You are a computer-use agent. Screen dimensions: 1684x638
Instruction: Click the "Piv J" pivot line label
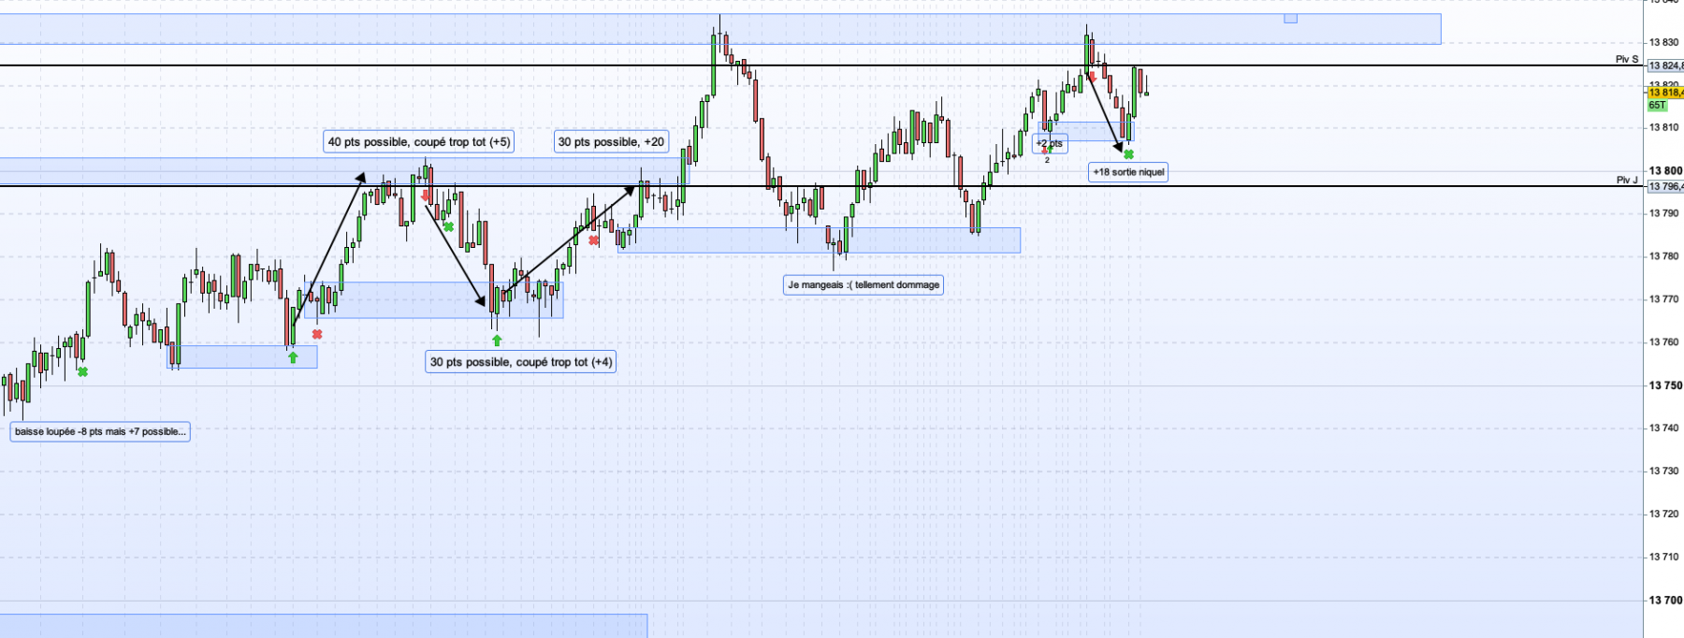pos(1627,180)
